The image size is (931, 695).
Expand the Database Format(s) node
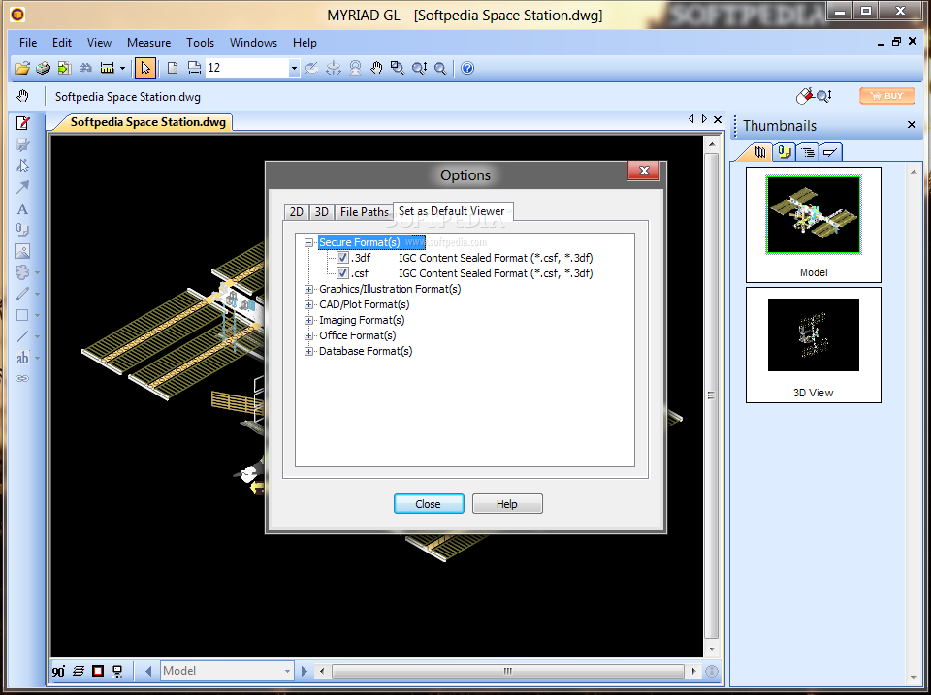(308, 351)
